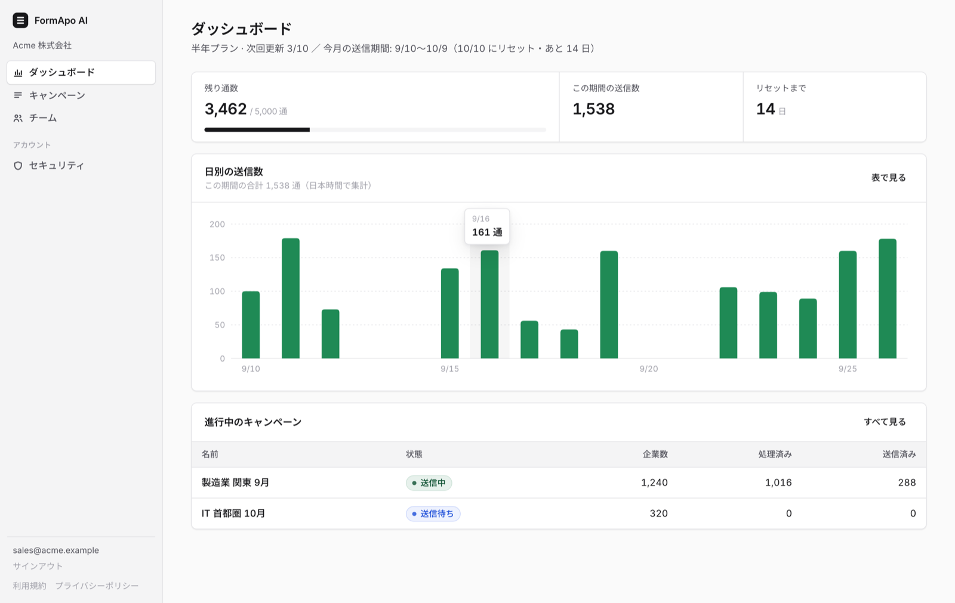Click the 3,462 remaining count

[226, 109]
